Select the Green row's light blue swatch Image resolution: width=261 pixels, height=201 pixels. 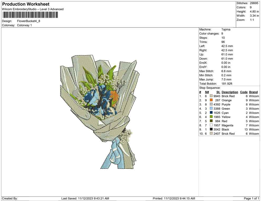(x=211, y=109)
